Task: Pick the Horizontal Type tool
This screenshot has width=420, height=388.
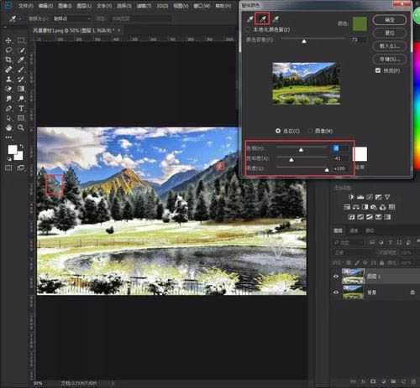Action: point(21,108)
